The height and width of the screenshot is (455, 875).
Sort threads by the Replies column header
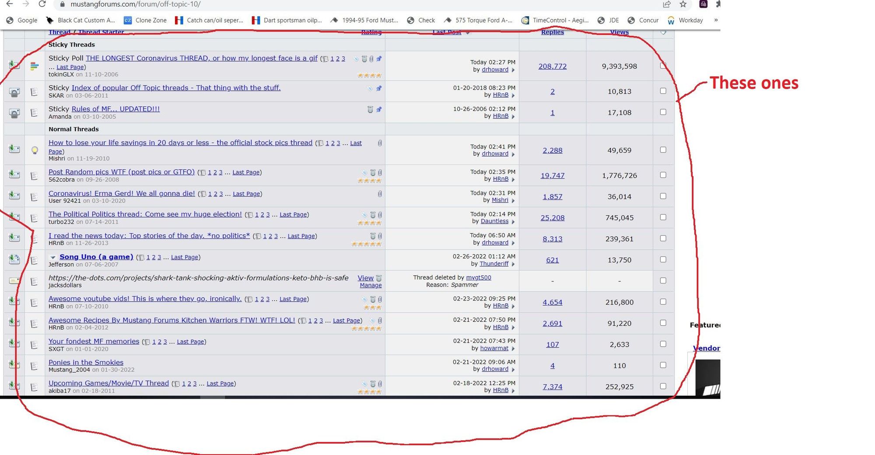point(552,32)
